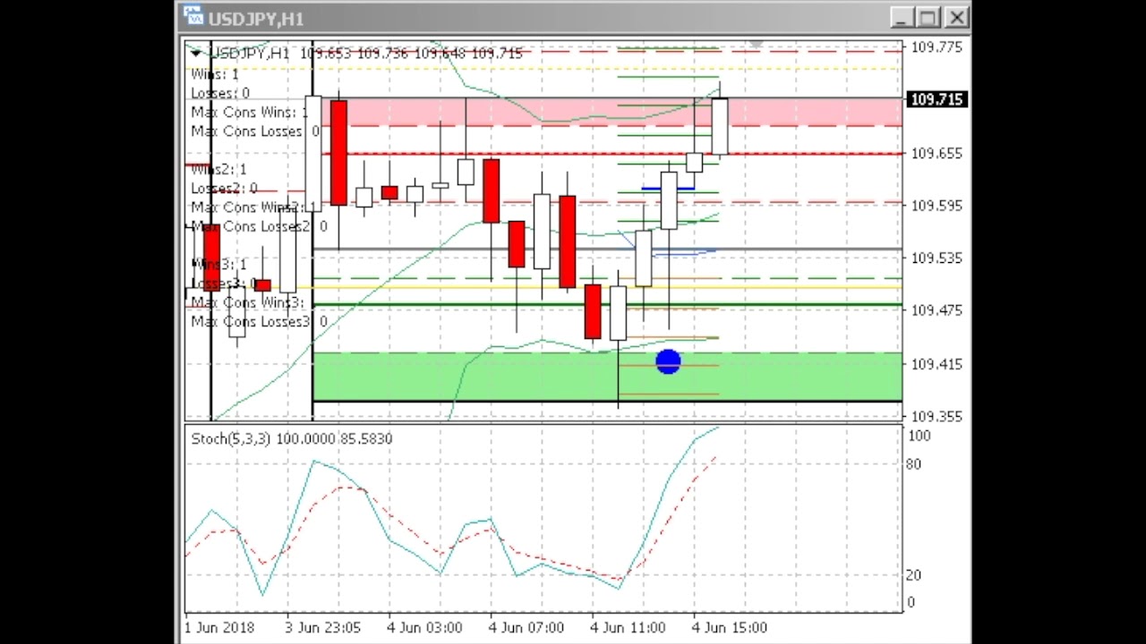The width and height of the screenshot is (1146, 644).
Task: Click the 'Max Cons Wins: 1' text
Action: coord(250,112)
